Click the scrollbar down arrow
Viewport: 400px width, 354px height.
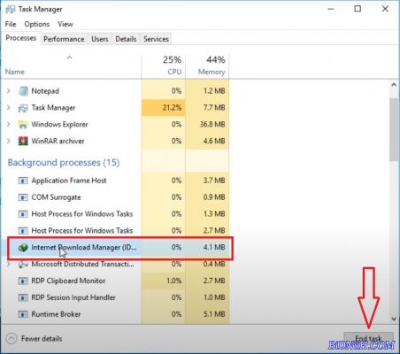(394, 319)
